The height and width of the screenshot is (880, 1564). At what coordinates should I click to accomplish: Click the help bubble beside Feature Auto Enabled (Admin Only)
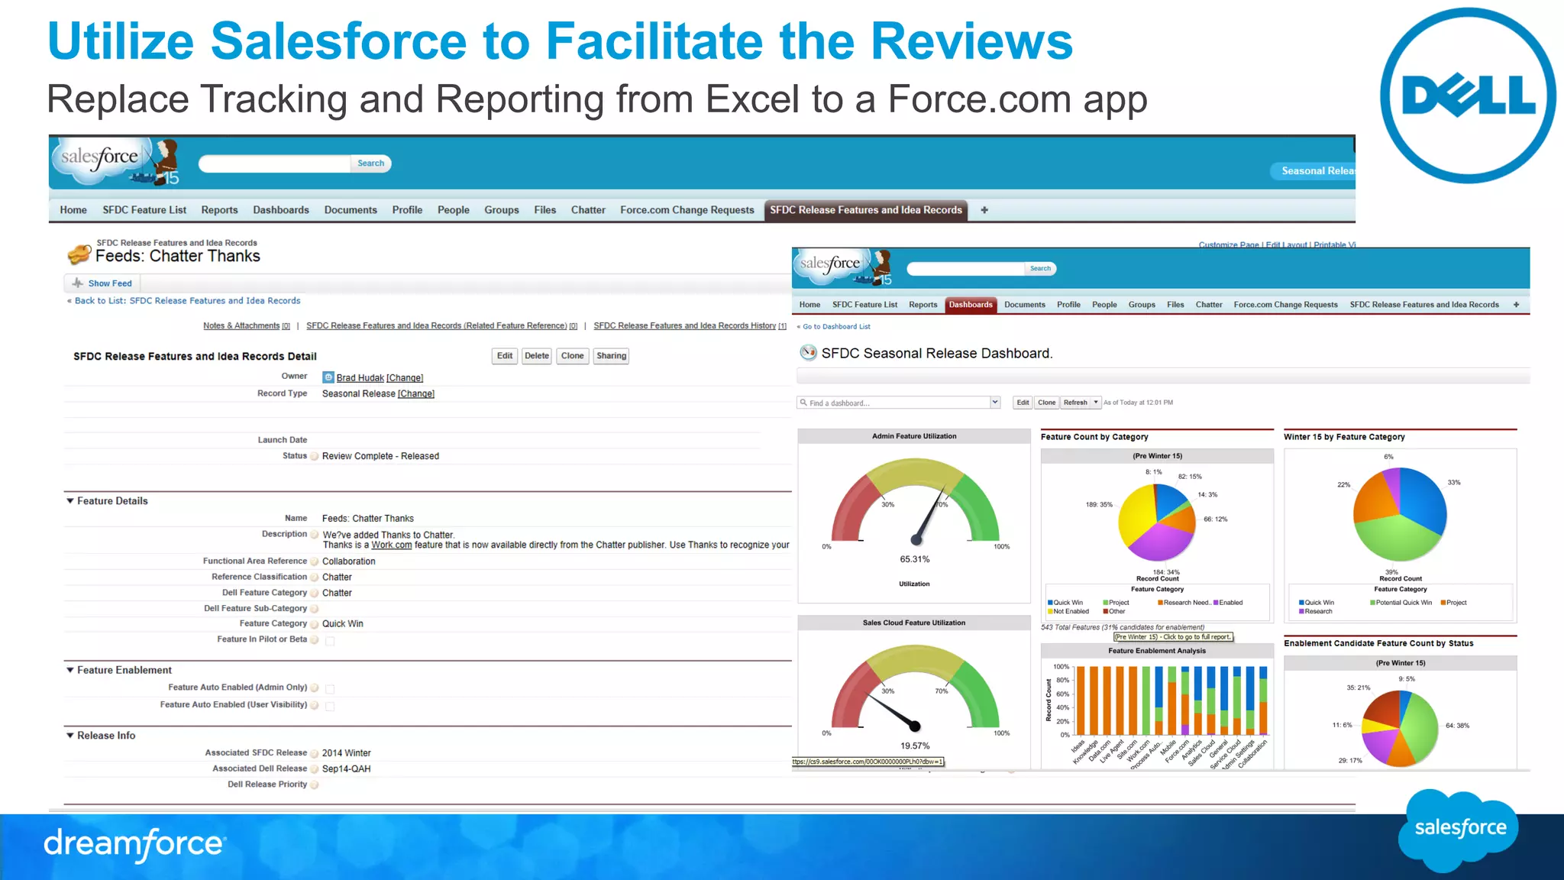(x=314, y=688)
